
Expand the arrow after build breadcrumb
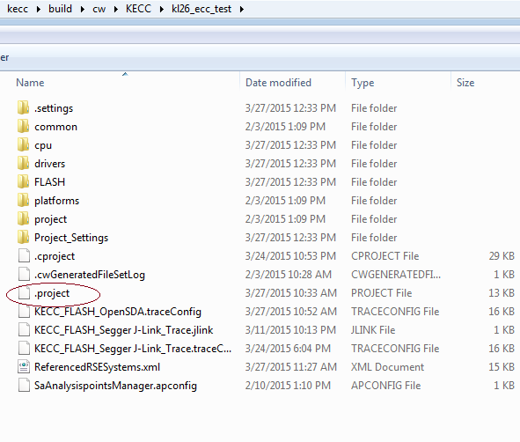tap(82, 10)
